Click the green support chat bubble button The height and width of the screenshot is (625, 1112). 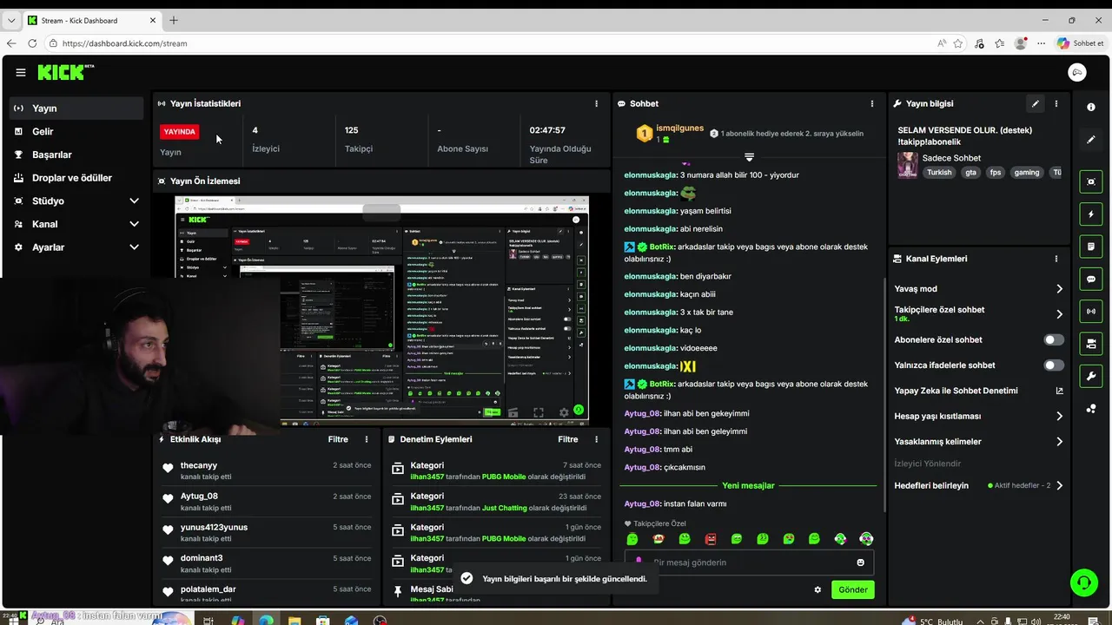1083,582
